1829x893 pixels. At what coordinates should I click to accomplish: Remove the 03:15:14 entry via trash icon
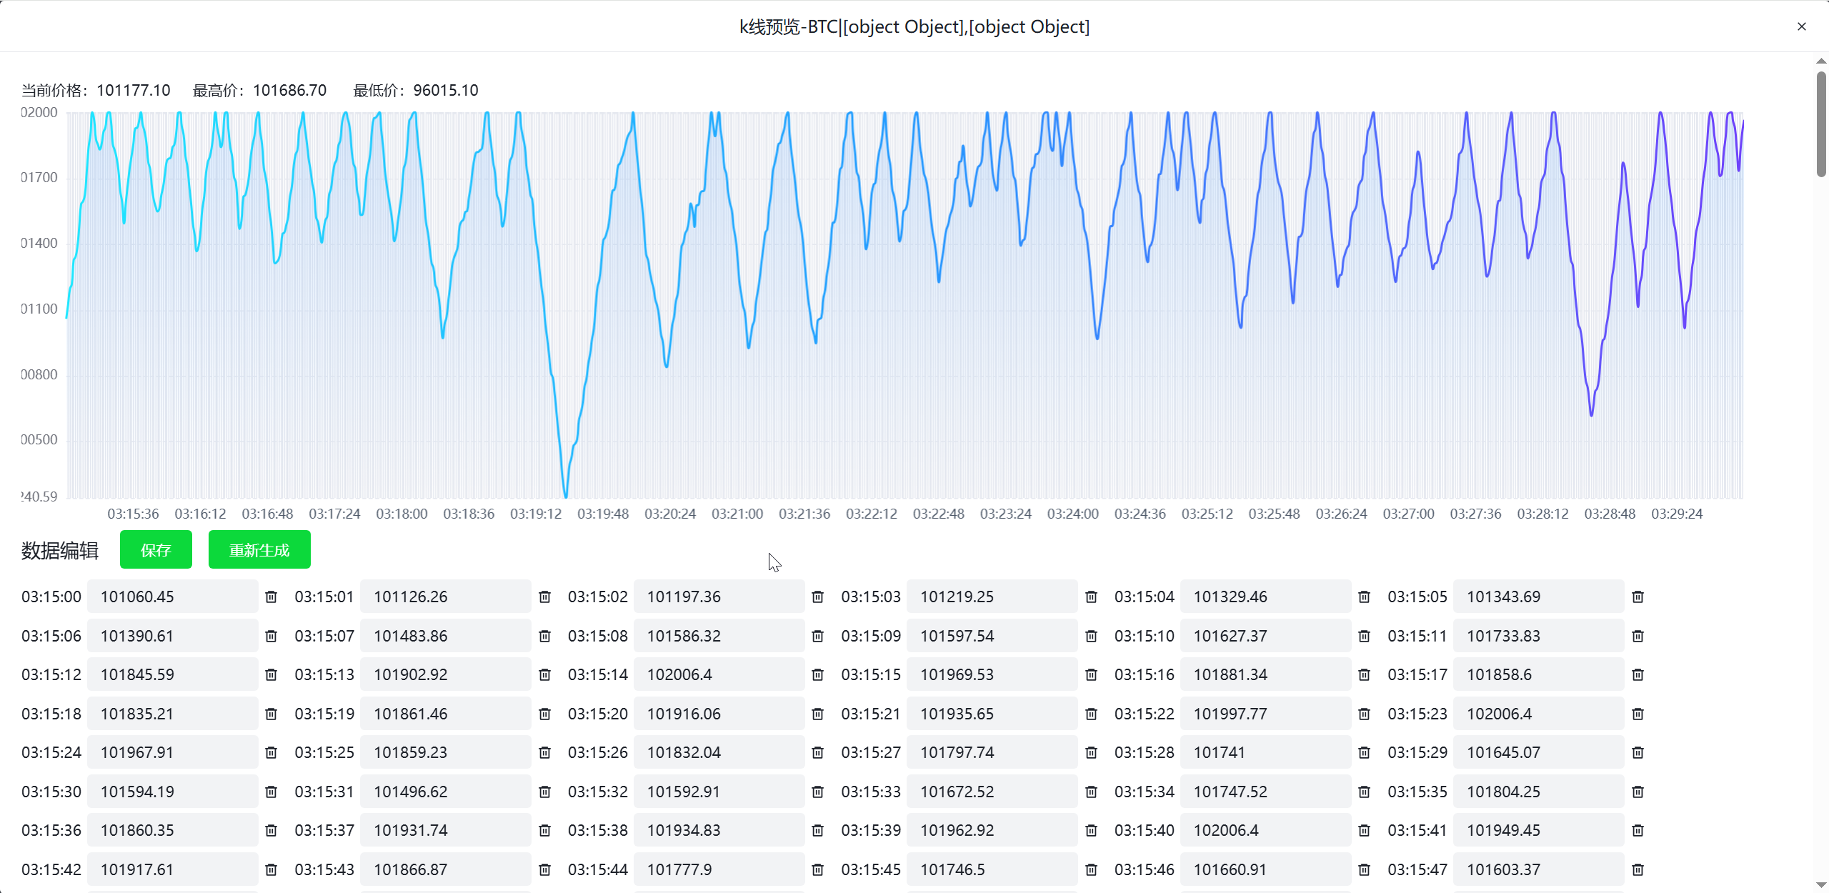pos(817,674)
